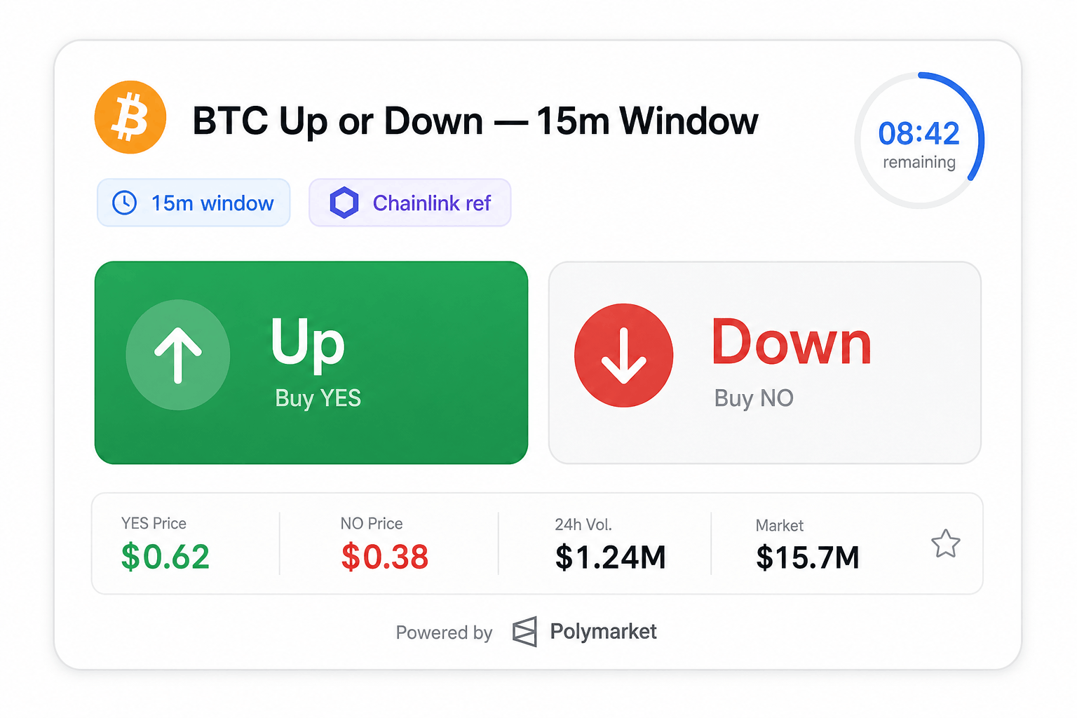Click the Polymarket logo icon
This screenshot has height=718, width=1077.
[x=524, y=632]
